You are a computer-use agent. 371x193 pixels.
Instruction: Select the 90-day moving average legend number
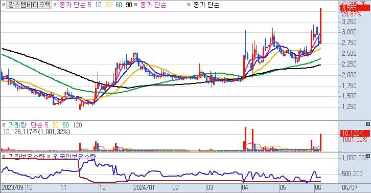[x=129, y=5]
